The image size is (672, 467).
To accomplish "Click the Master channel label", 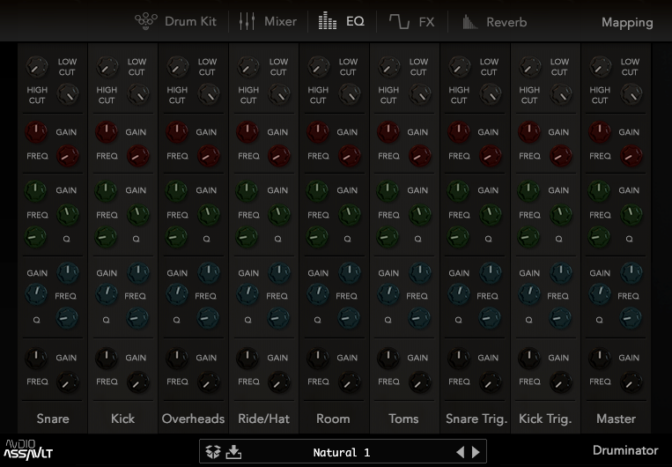I will [x=616, y=419].
